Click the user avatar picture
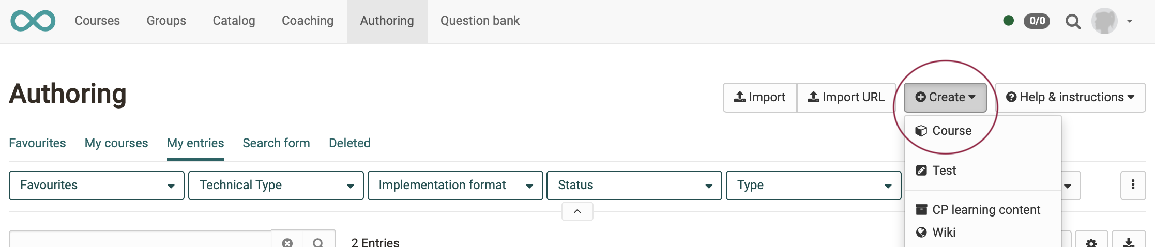This screenshot has height=247, width=1155. point(1104,21)
